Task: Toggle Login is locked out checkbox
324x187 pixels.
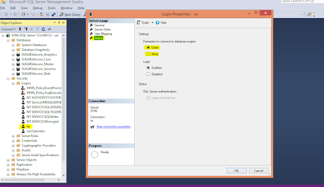Action: point(148,98)
